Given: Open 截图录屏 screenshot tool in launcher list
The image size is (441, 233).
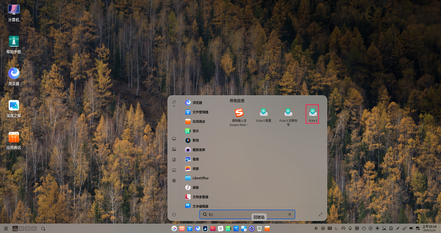Looking at the screenshot, I should coord(195,150).
